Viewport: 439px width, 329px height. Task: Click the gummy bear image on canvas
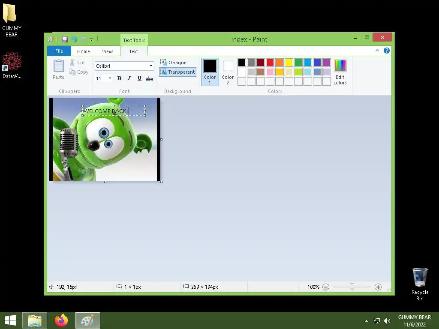[105, 139]
